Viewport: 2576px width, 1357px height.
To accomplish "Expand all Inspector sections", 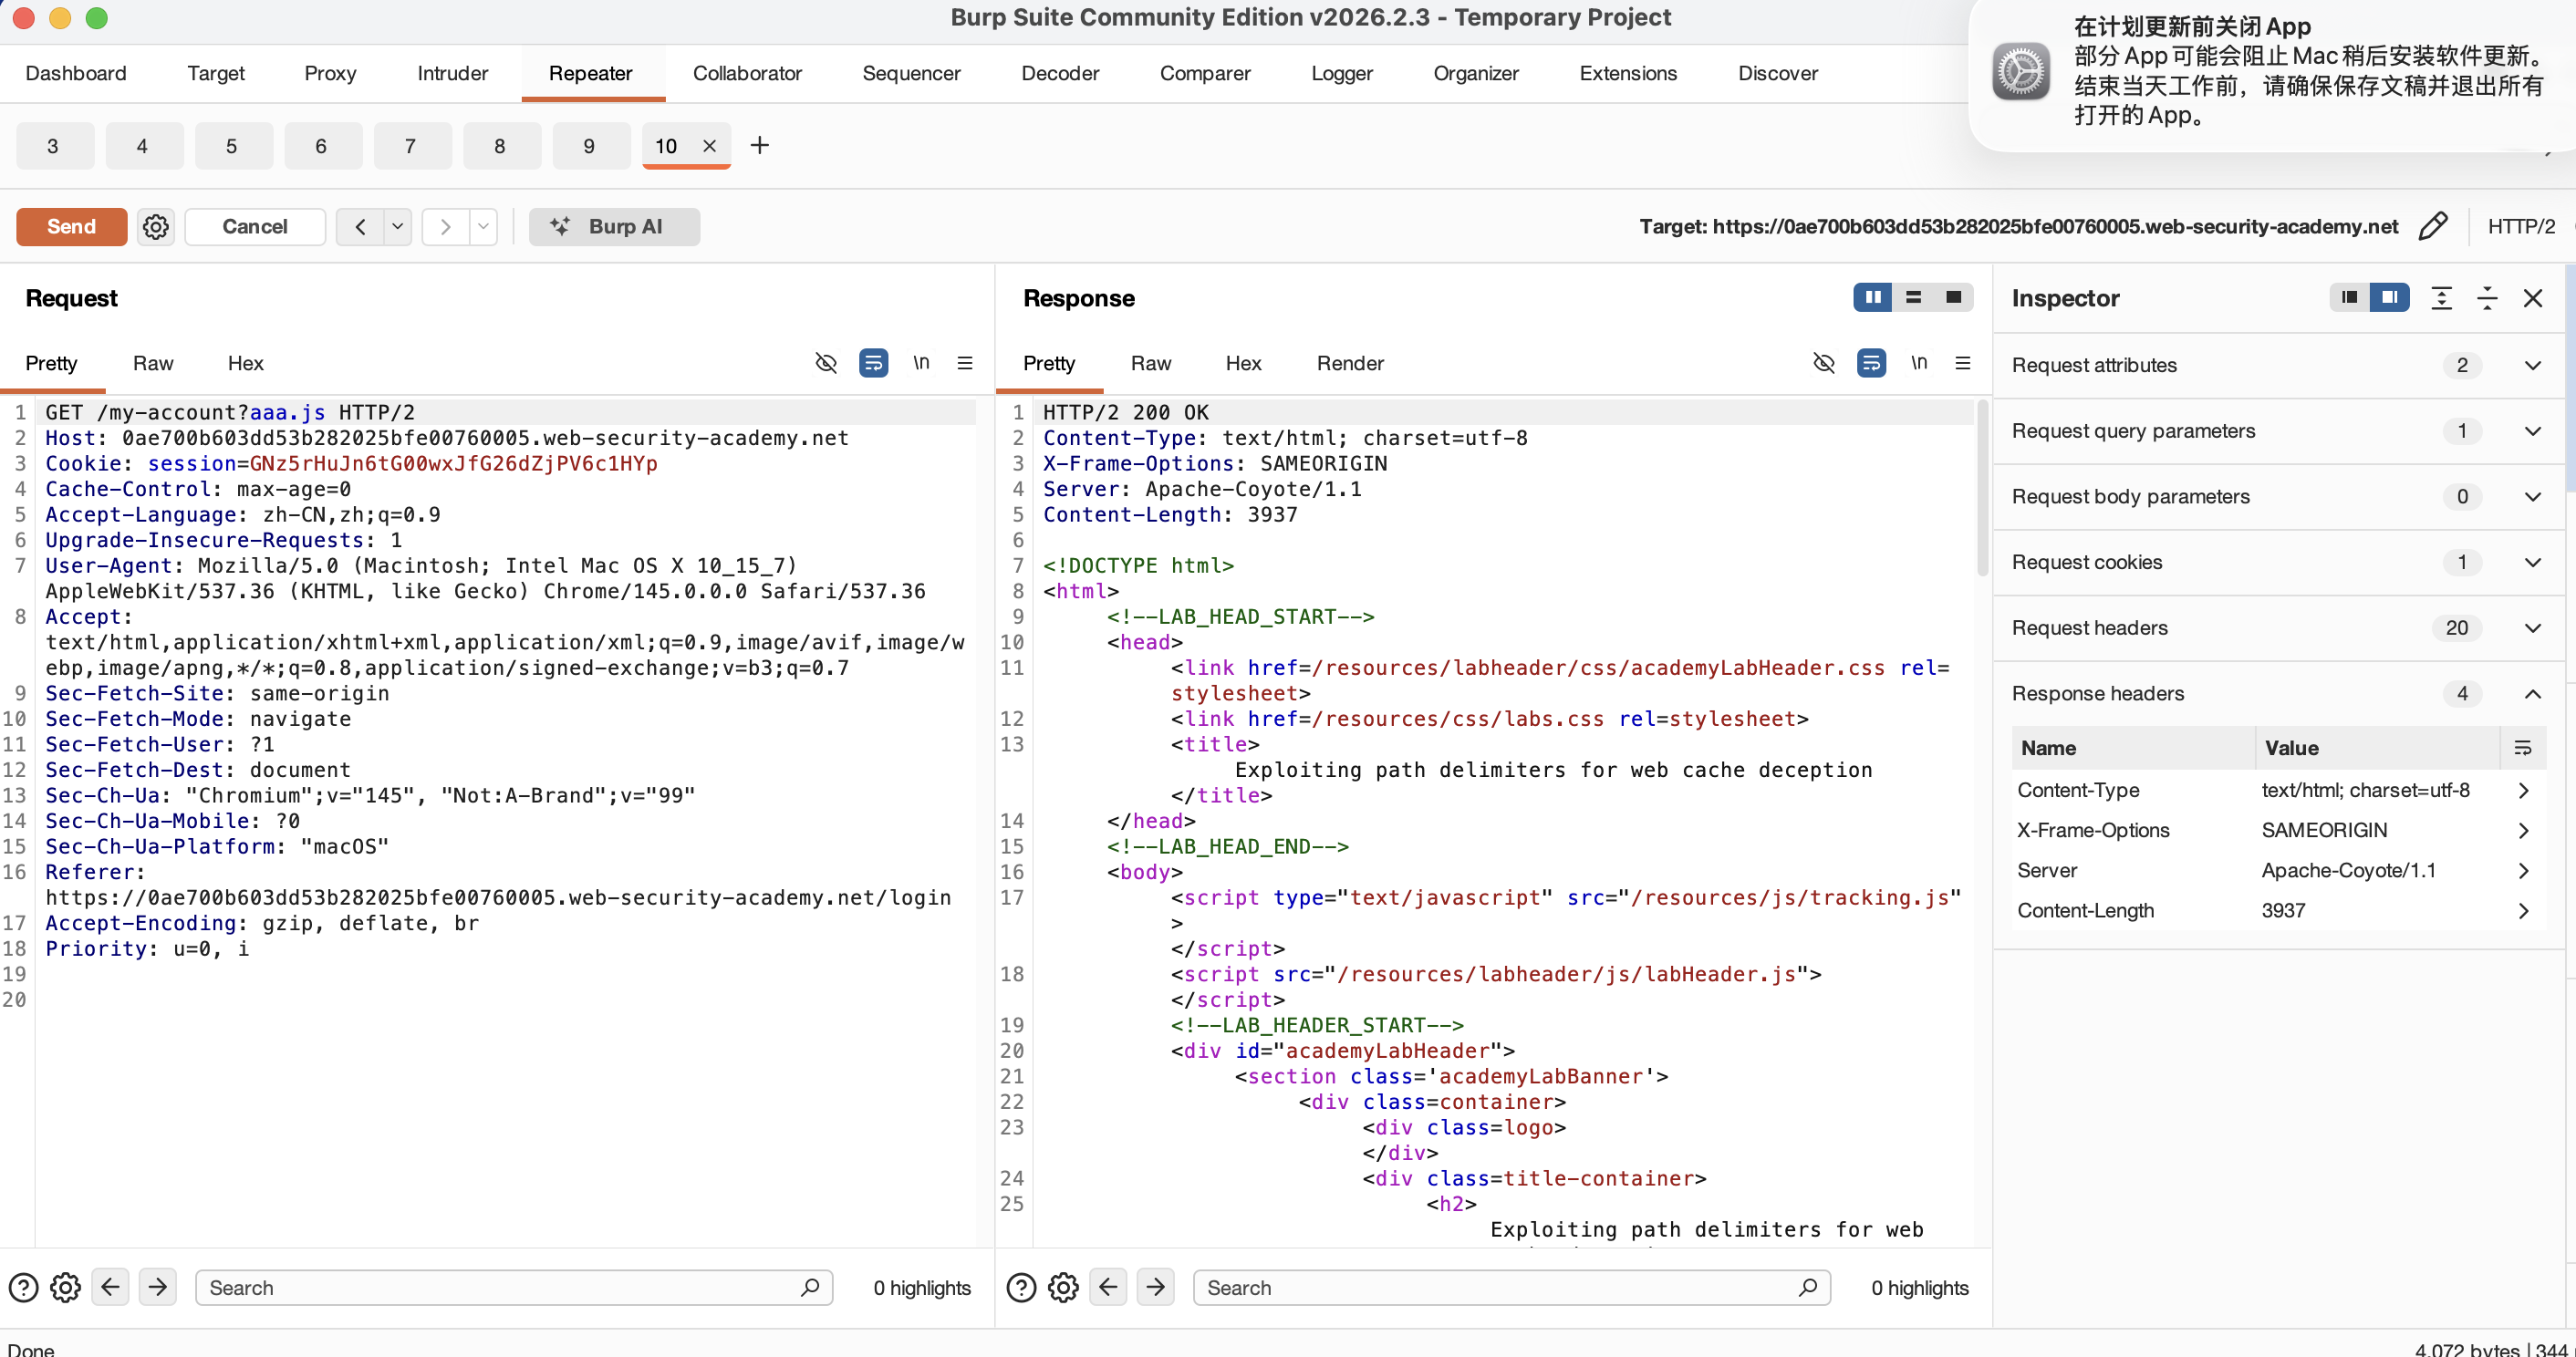I will (2441, 298).
